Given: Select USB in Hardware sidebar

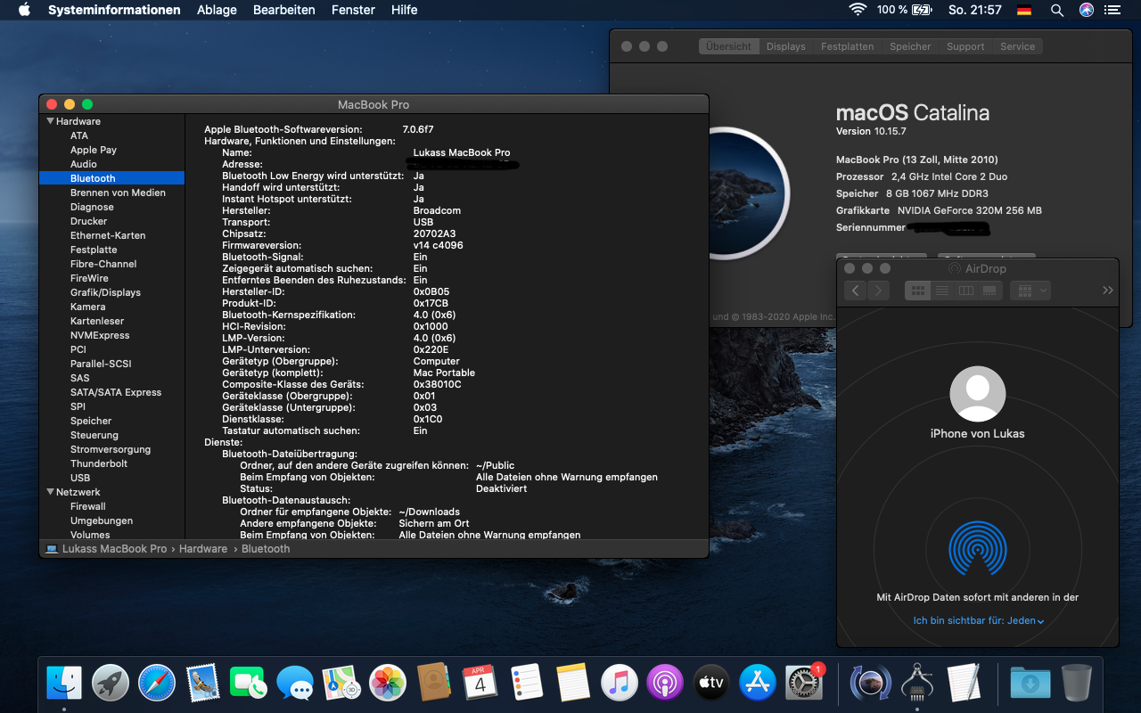Looking at the screenshot, I should pyautogui.click(x=80, y=478).
